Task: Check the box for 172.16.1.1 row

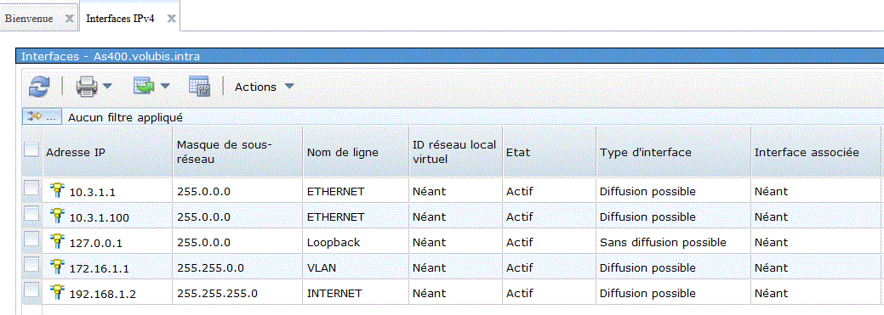Action: 31,265
